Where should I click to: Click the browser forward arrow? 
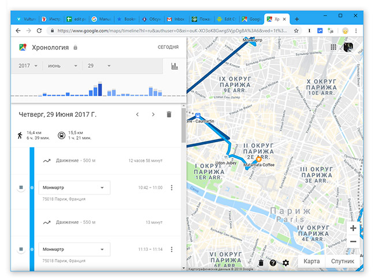click(x=28, y=31)
